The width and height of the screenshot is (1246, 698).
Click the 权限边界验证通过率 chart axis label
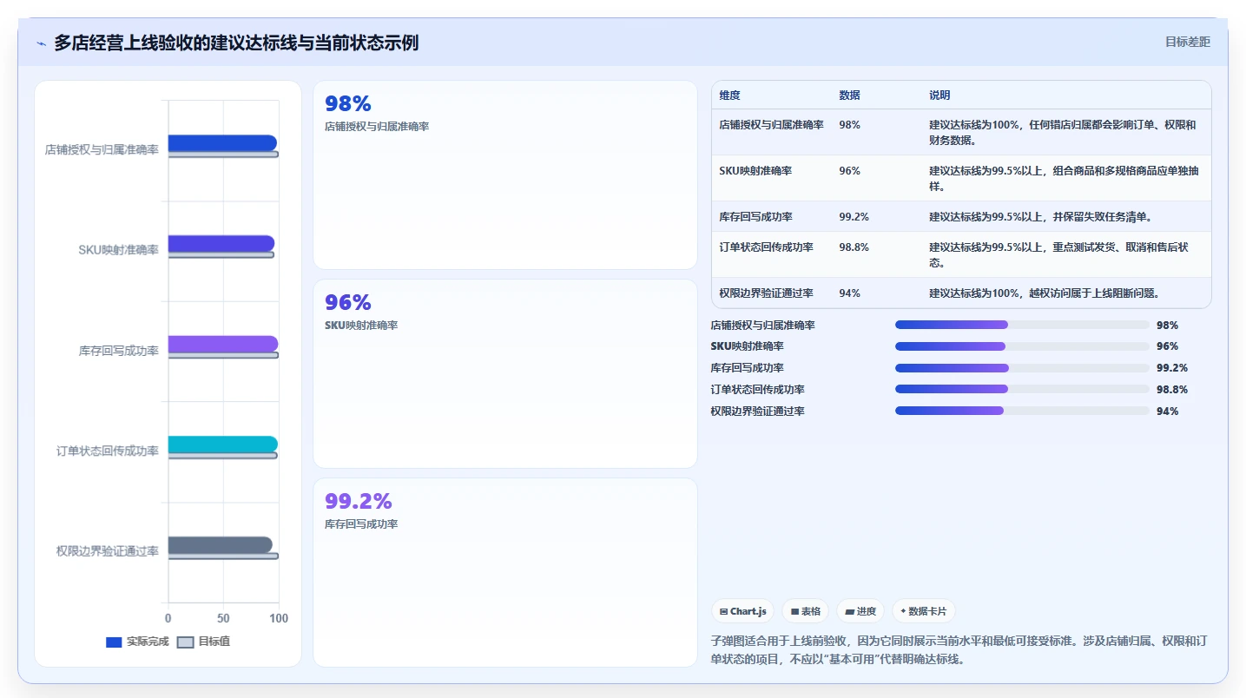(108, 550)
